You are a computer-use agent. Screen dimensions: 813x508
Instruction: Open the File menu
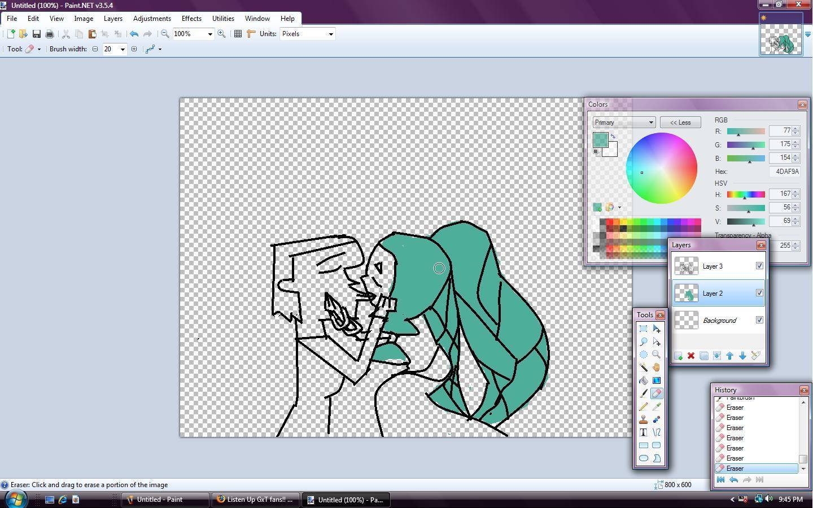click(12, 18)
